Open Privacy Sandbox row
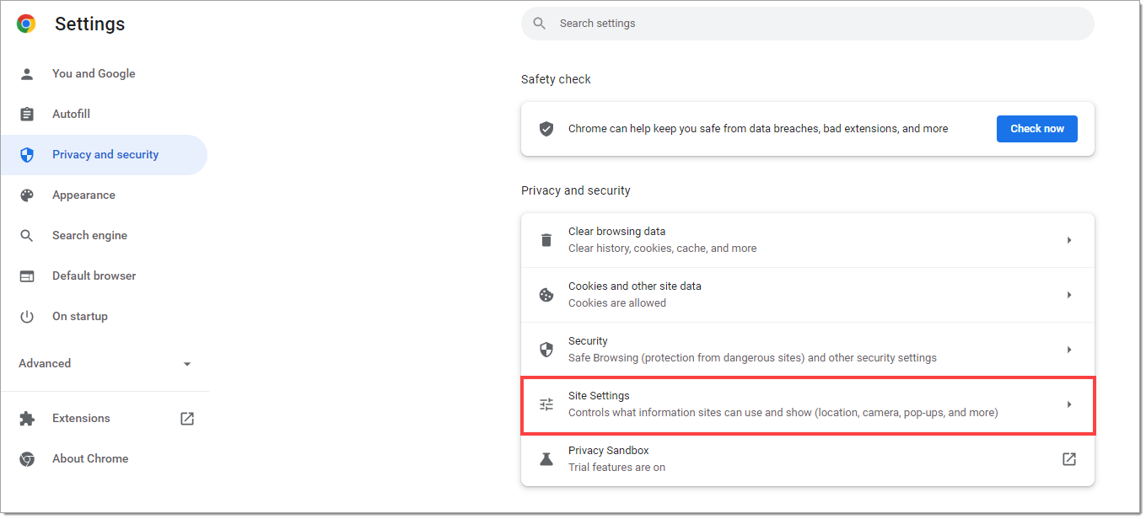Image resolution: width=1146 pixels, height=519 pixels. [808, 459]
